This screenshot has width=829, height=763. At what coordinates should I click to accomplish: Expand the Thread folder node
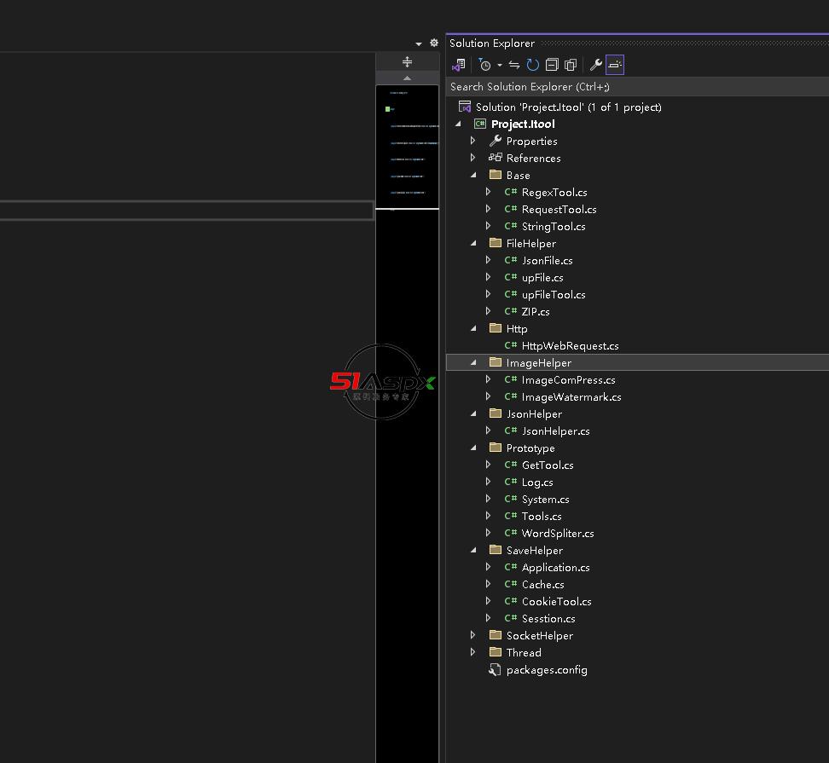[x=473, y=652]
